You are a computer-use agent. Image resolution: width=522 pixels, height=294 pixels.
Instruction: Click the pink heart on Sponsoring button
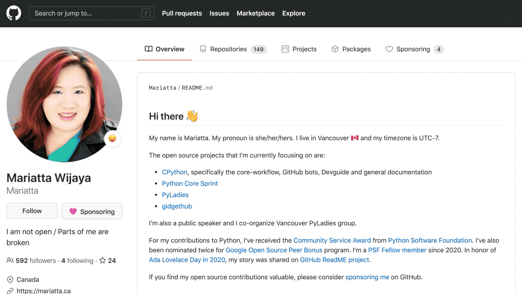(73, 212)
